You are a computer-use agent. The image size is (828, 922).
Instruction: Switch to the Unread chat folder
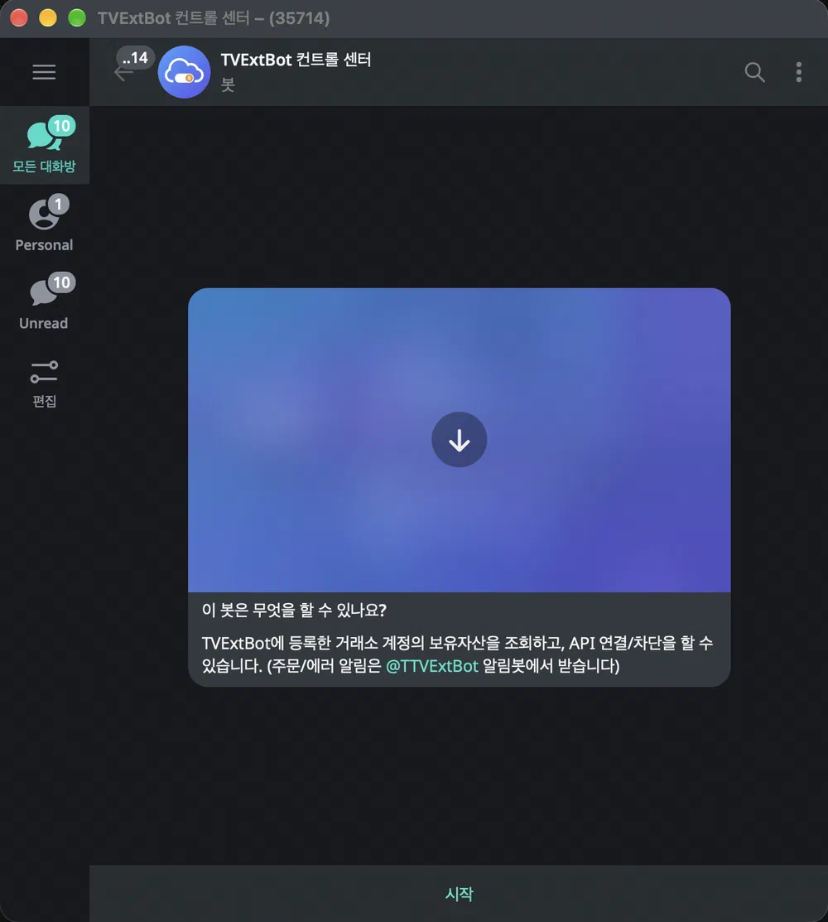pos(45,302)
